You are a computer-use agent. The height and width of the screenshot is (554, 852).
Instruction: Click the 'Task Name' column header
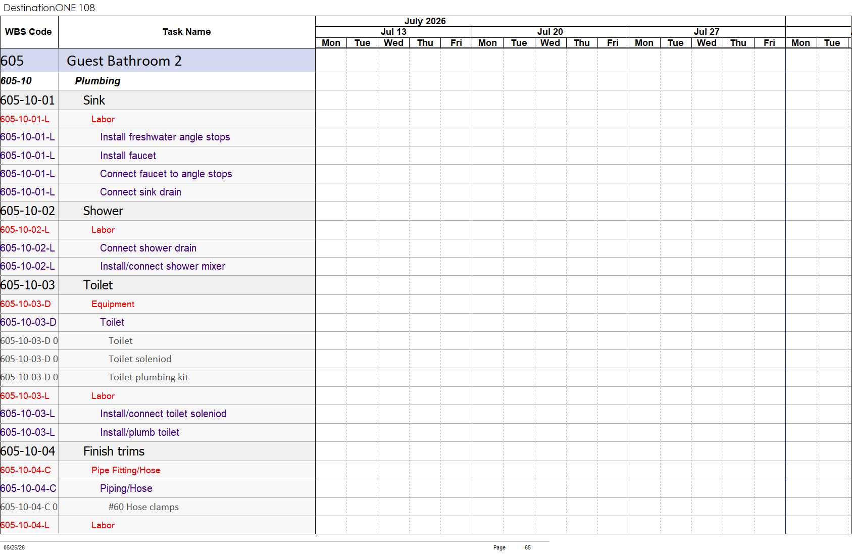186,32
